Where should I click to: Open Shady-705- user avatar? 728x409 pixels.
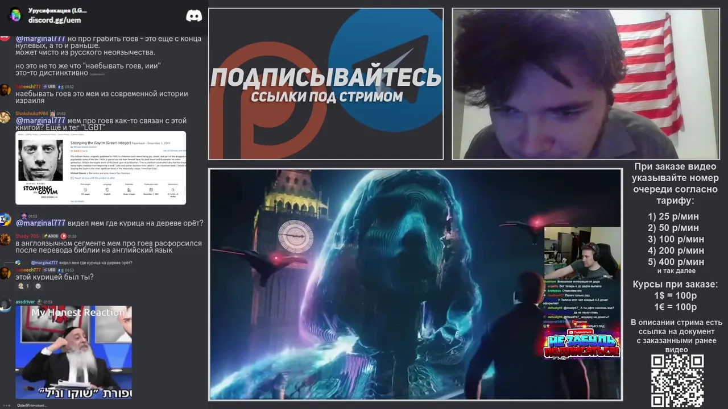(5, 239)
